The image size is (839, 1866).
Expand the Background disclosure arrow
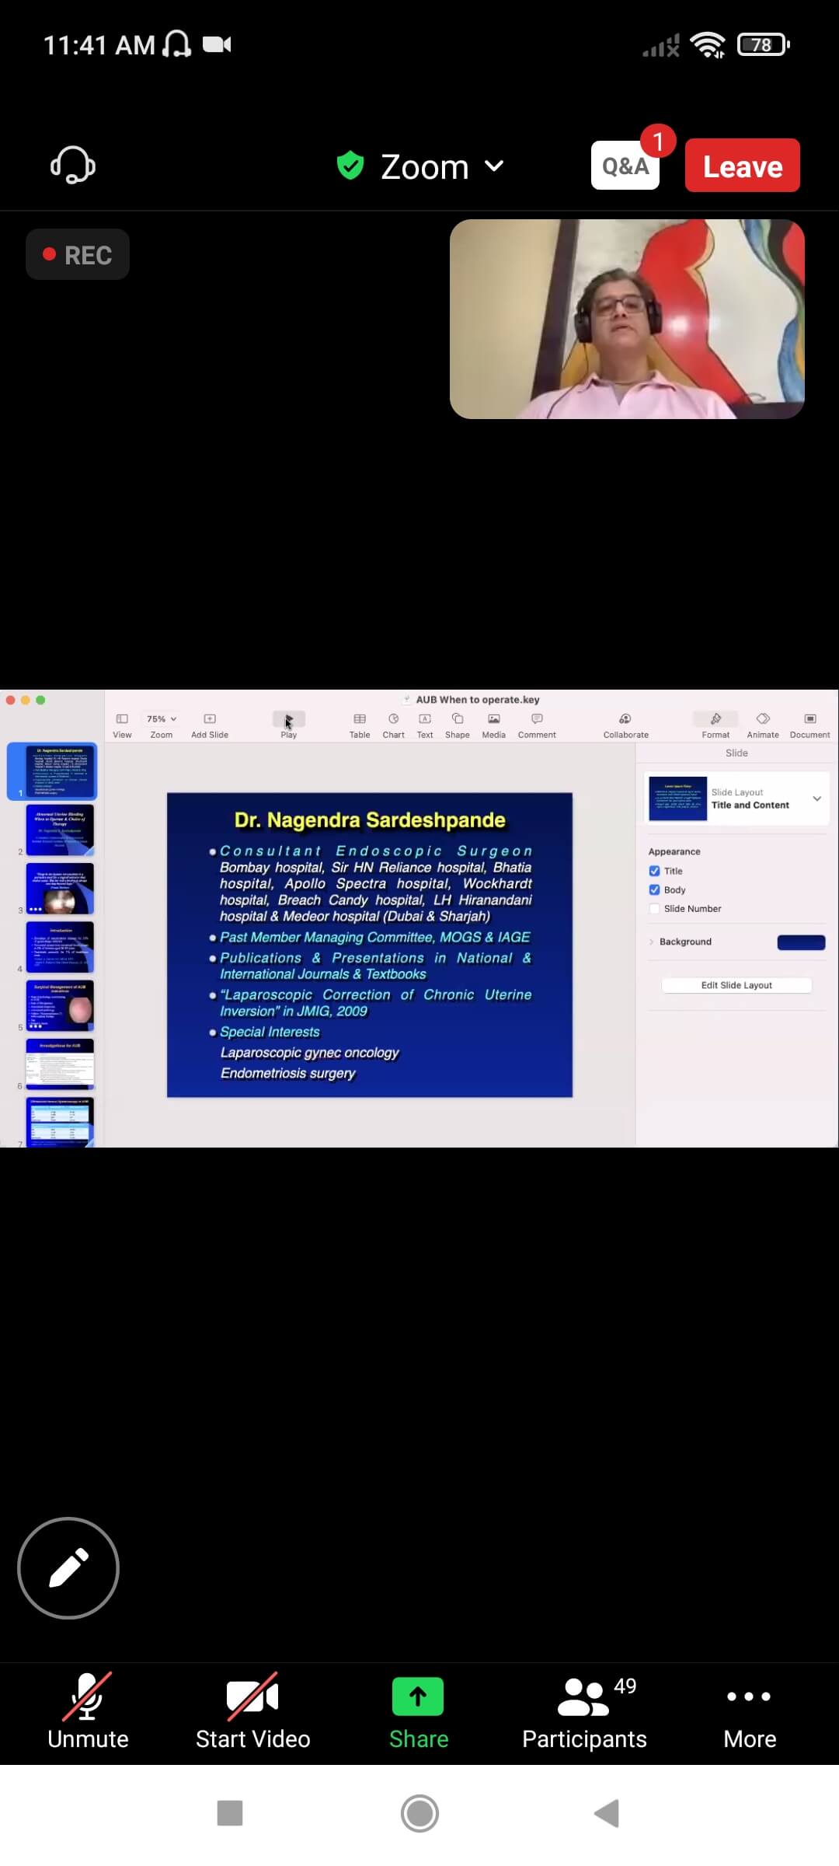pos(651,942)
